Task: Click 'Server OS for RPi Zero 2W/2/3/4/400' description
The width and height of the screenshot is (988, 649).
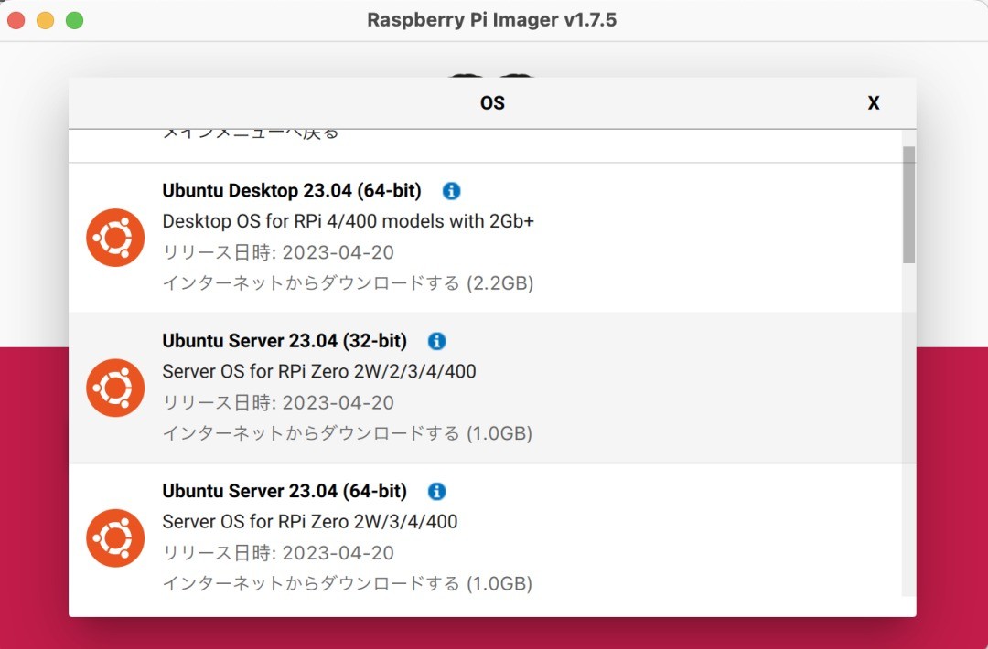Action: coord(319,371)
